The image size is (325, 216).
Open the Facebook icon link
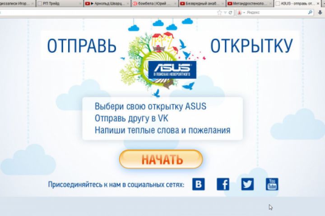223,184
